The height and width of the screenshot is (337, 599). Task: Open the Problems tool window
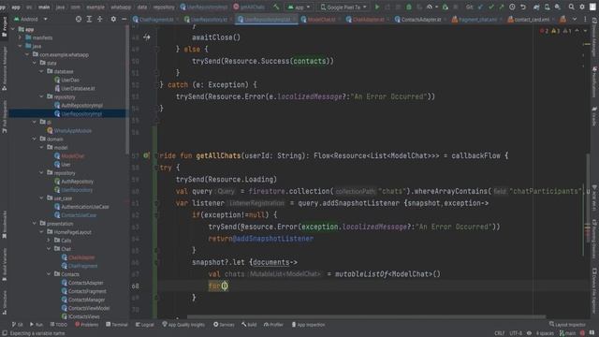tap(87, 325)
